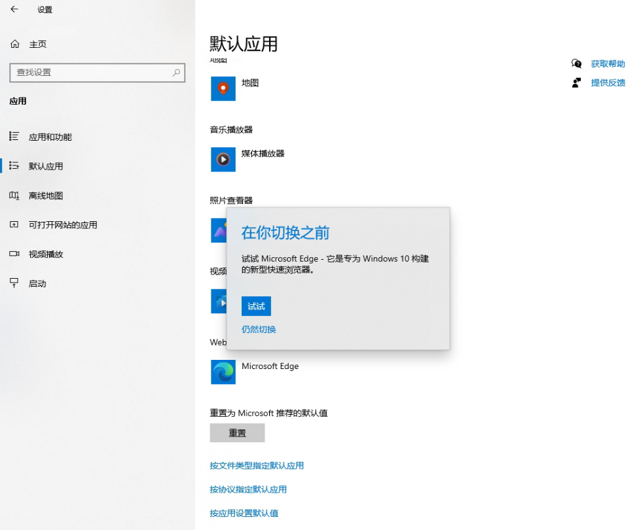Open 按文件类型指定默认应用 link

coord(257,466)
